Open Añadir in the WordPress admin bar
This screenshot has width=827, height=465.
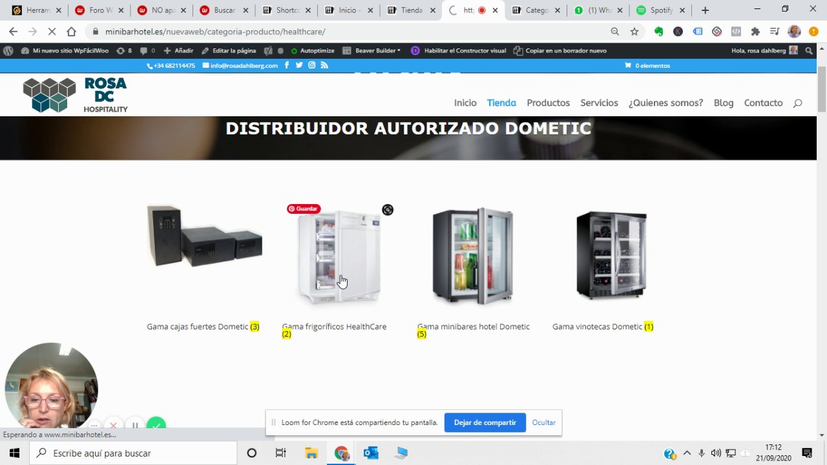click(178, 50)
